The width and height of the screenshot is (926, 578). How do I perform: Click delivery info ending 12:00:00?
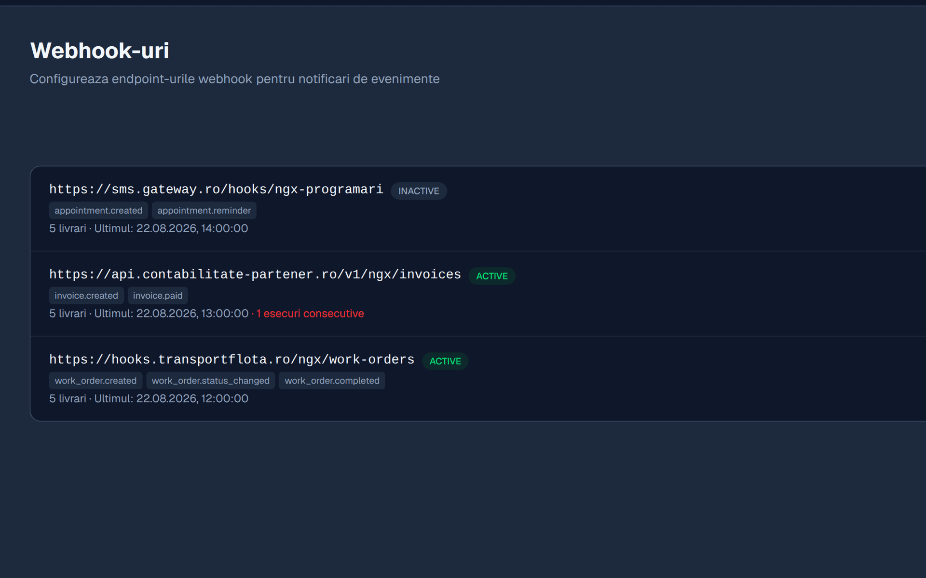point(149,399)
